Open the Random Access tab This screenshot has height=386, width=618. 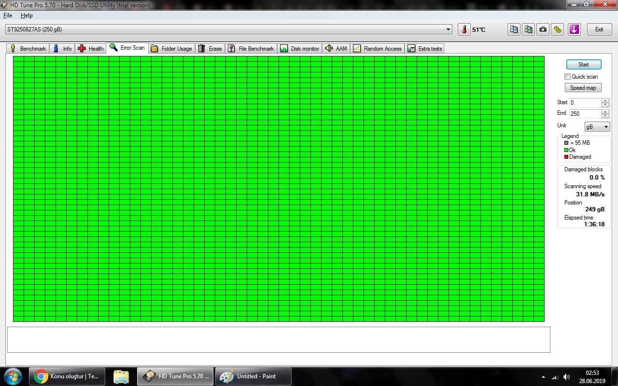pos(378,49)
